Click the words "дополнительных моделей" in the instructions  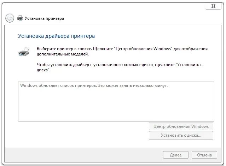click(x=62, y=54)
